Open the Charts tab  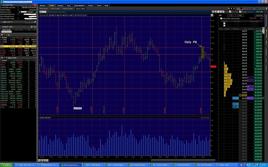pos(90,6)
